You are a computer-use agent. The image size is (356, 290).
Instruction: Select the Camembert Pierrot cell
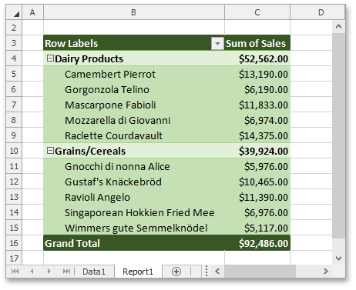click(x=134, y=74)
